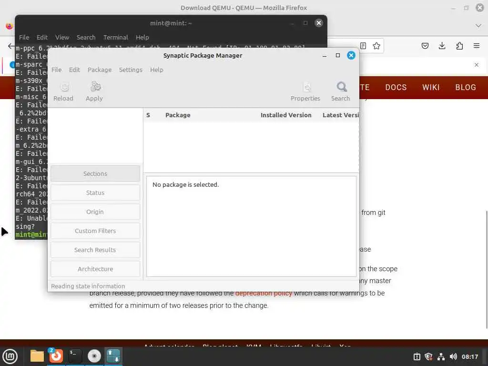Screen dimensions: 488x366
Task: Open WIKI on the QEMU website
Action: coord(431,88)
